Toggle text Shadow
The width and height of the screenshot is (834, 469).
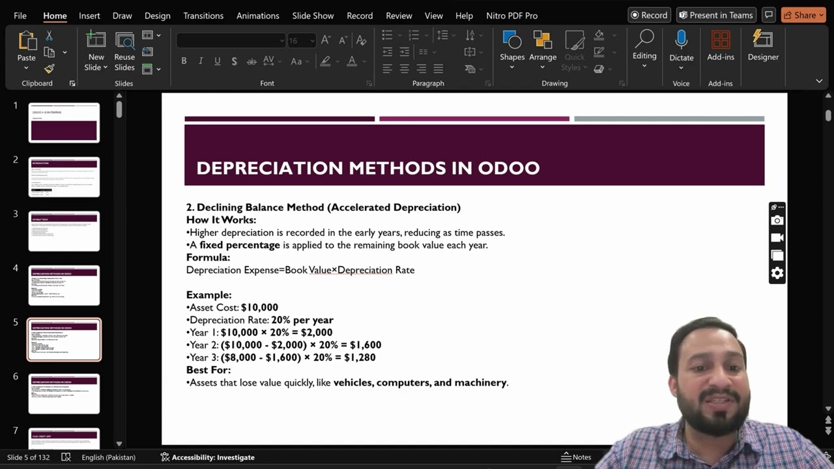click(235, 61)
